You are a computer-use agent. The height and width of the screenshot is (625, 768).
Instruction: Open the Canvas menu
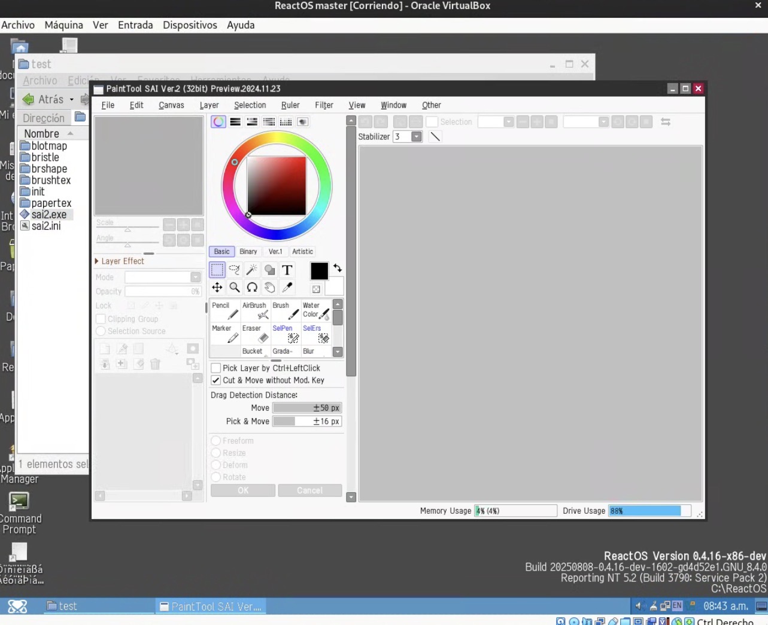pyautogui.click(x=171, y=105)
